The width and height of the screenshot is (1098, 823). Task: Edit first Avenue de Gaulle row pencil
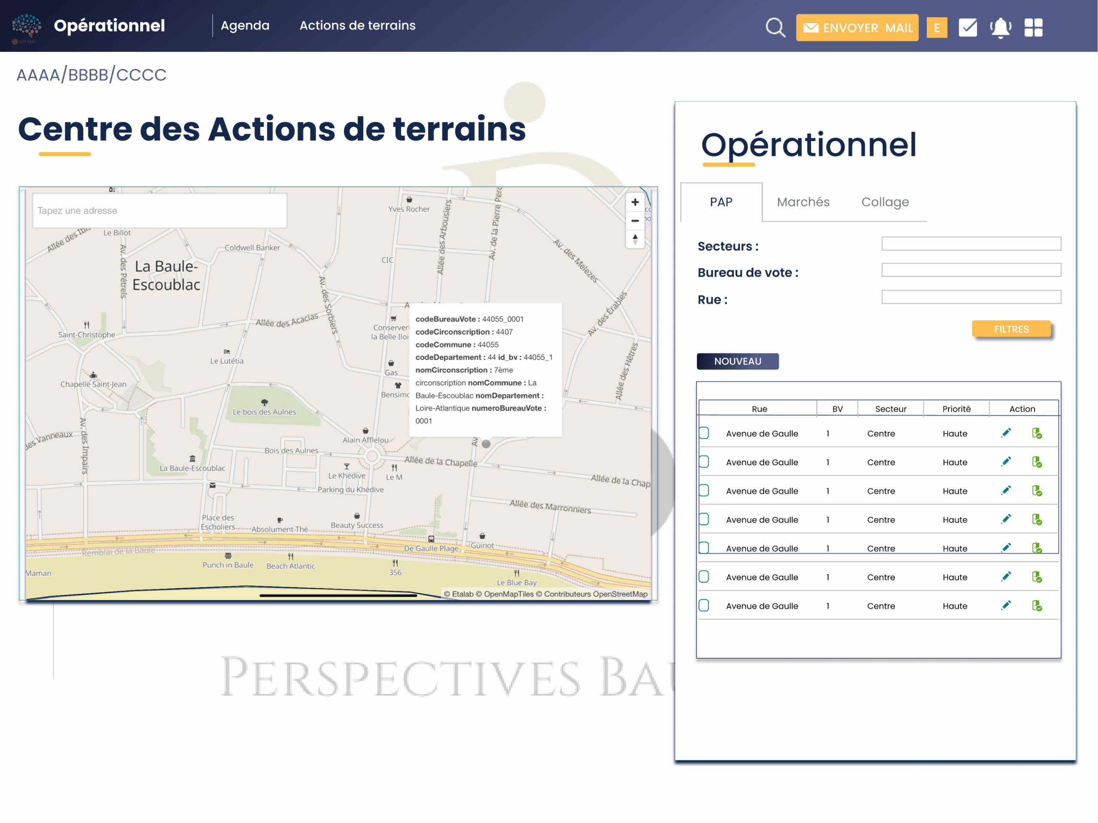pos(1006,433)
